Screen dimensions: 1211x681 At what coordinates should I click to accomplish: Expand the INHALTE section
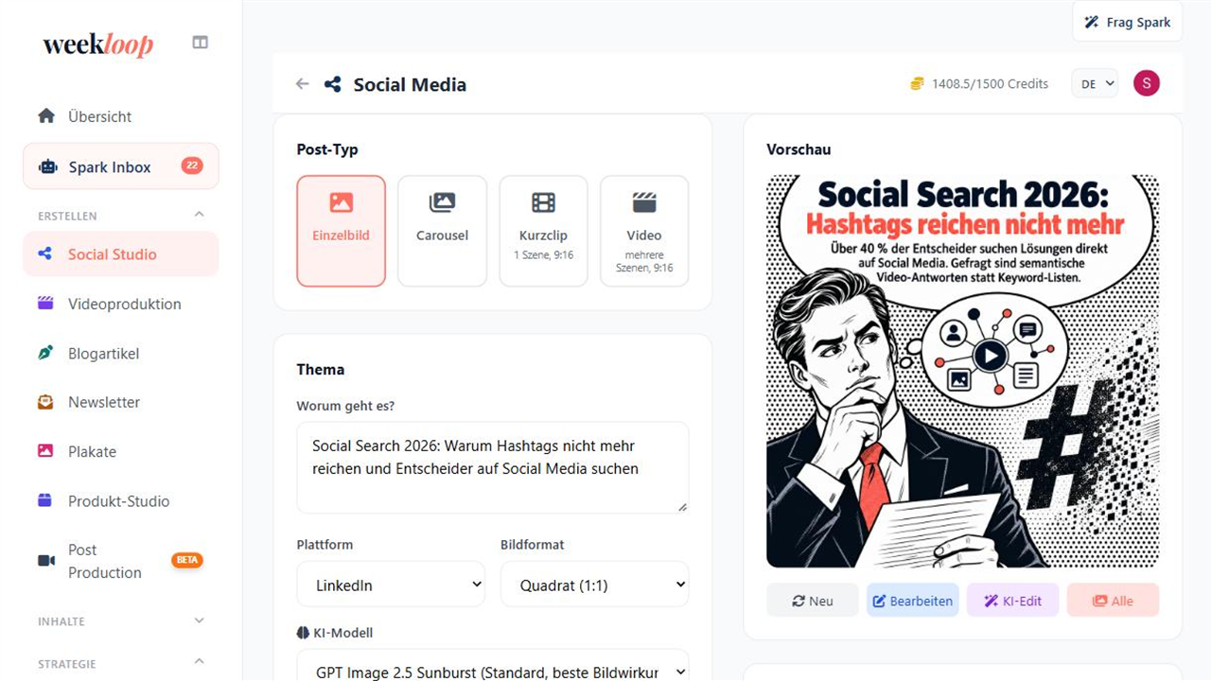199,620
